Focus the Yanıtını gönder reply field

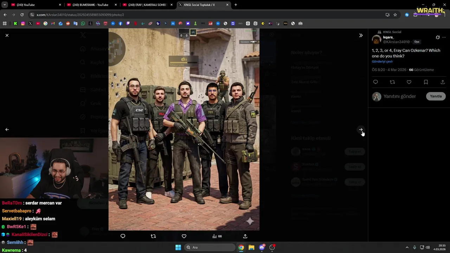pyautogui.click(x=400, y=96)
